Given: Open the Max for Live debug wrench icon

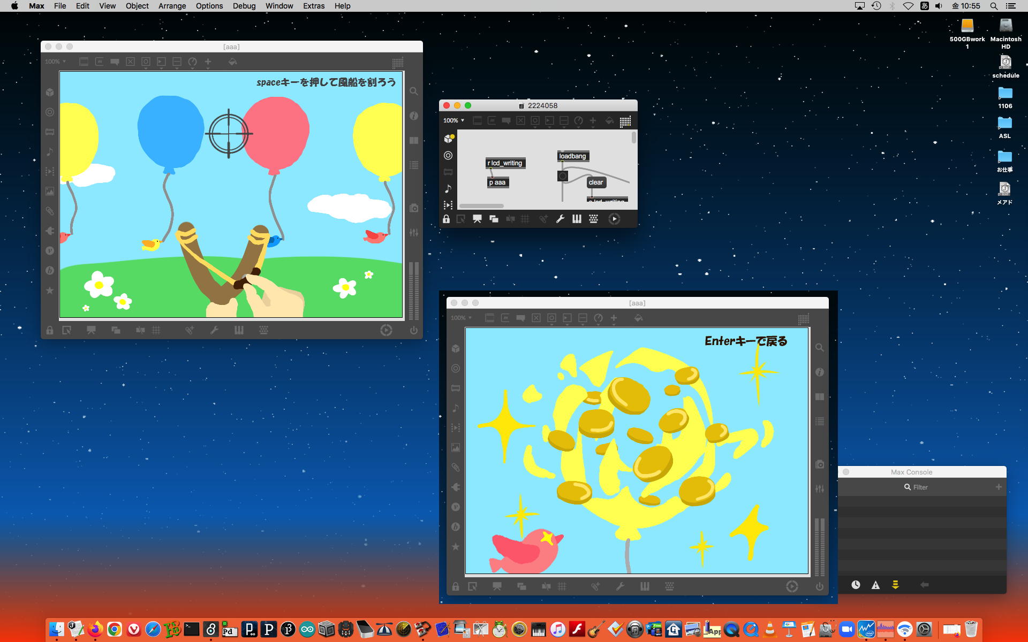Looking at the screenshot, I should [560, 219].
